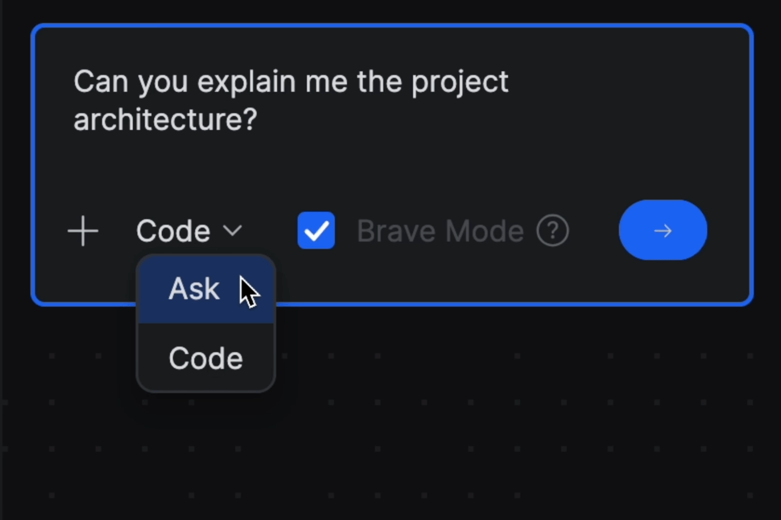Collapse the open mode selection dropdown
The image size is (781, 520).
[187, 230]
